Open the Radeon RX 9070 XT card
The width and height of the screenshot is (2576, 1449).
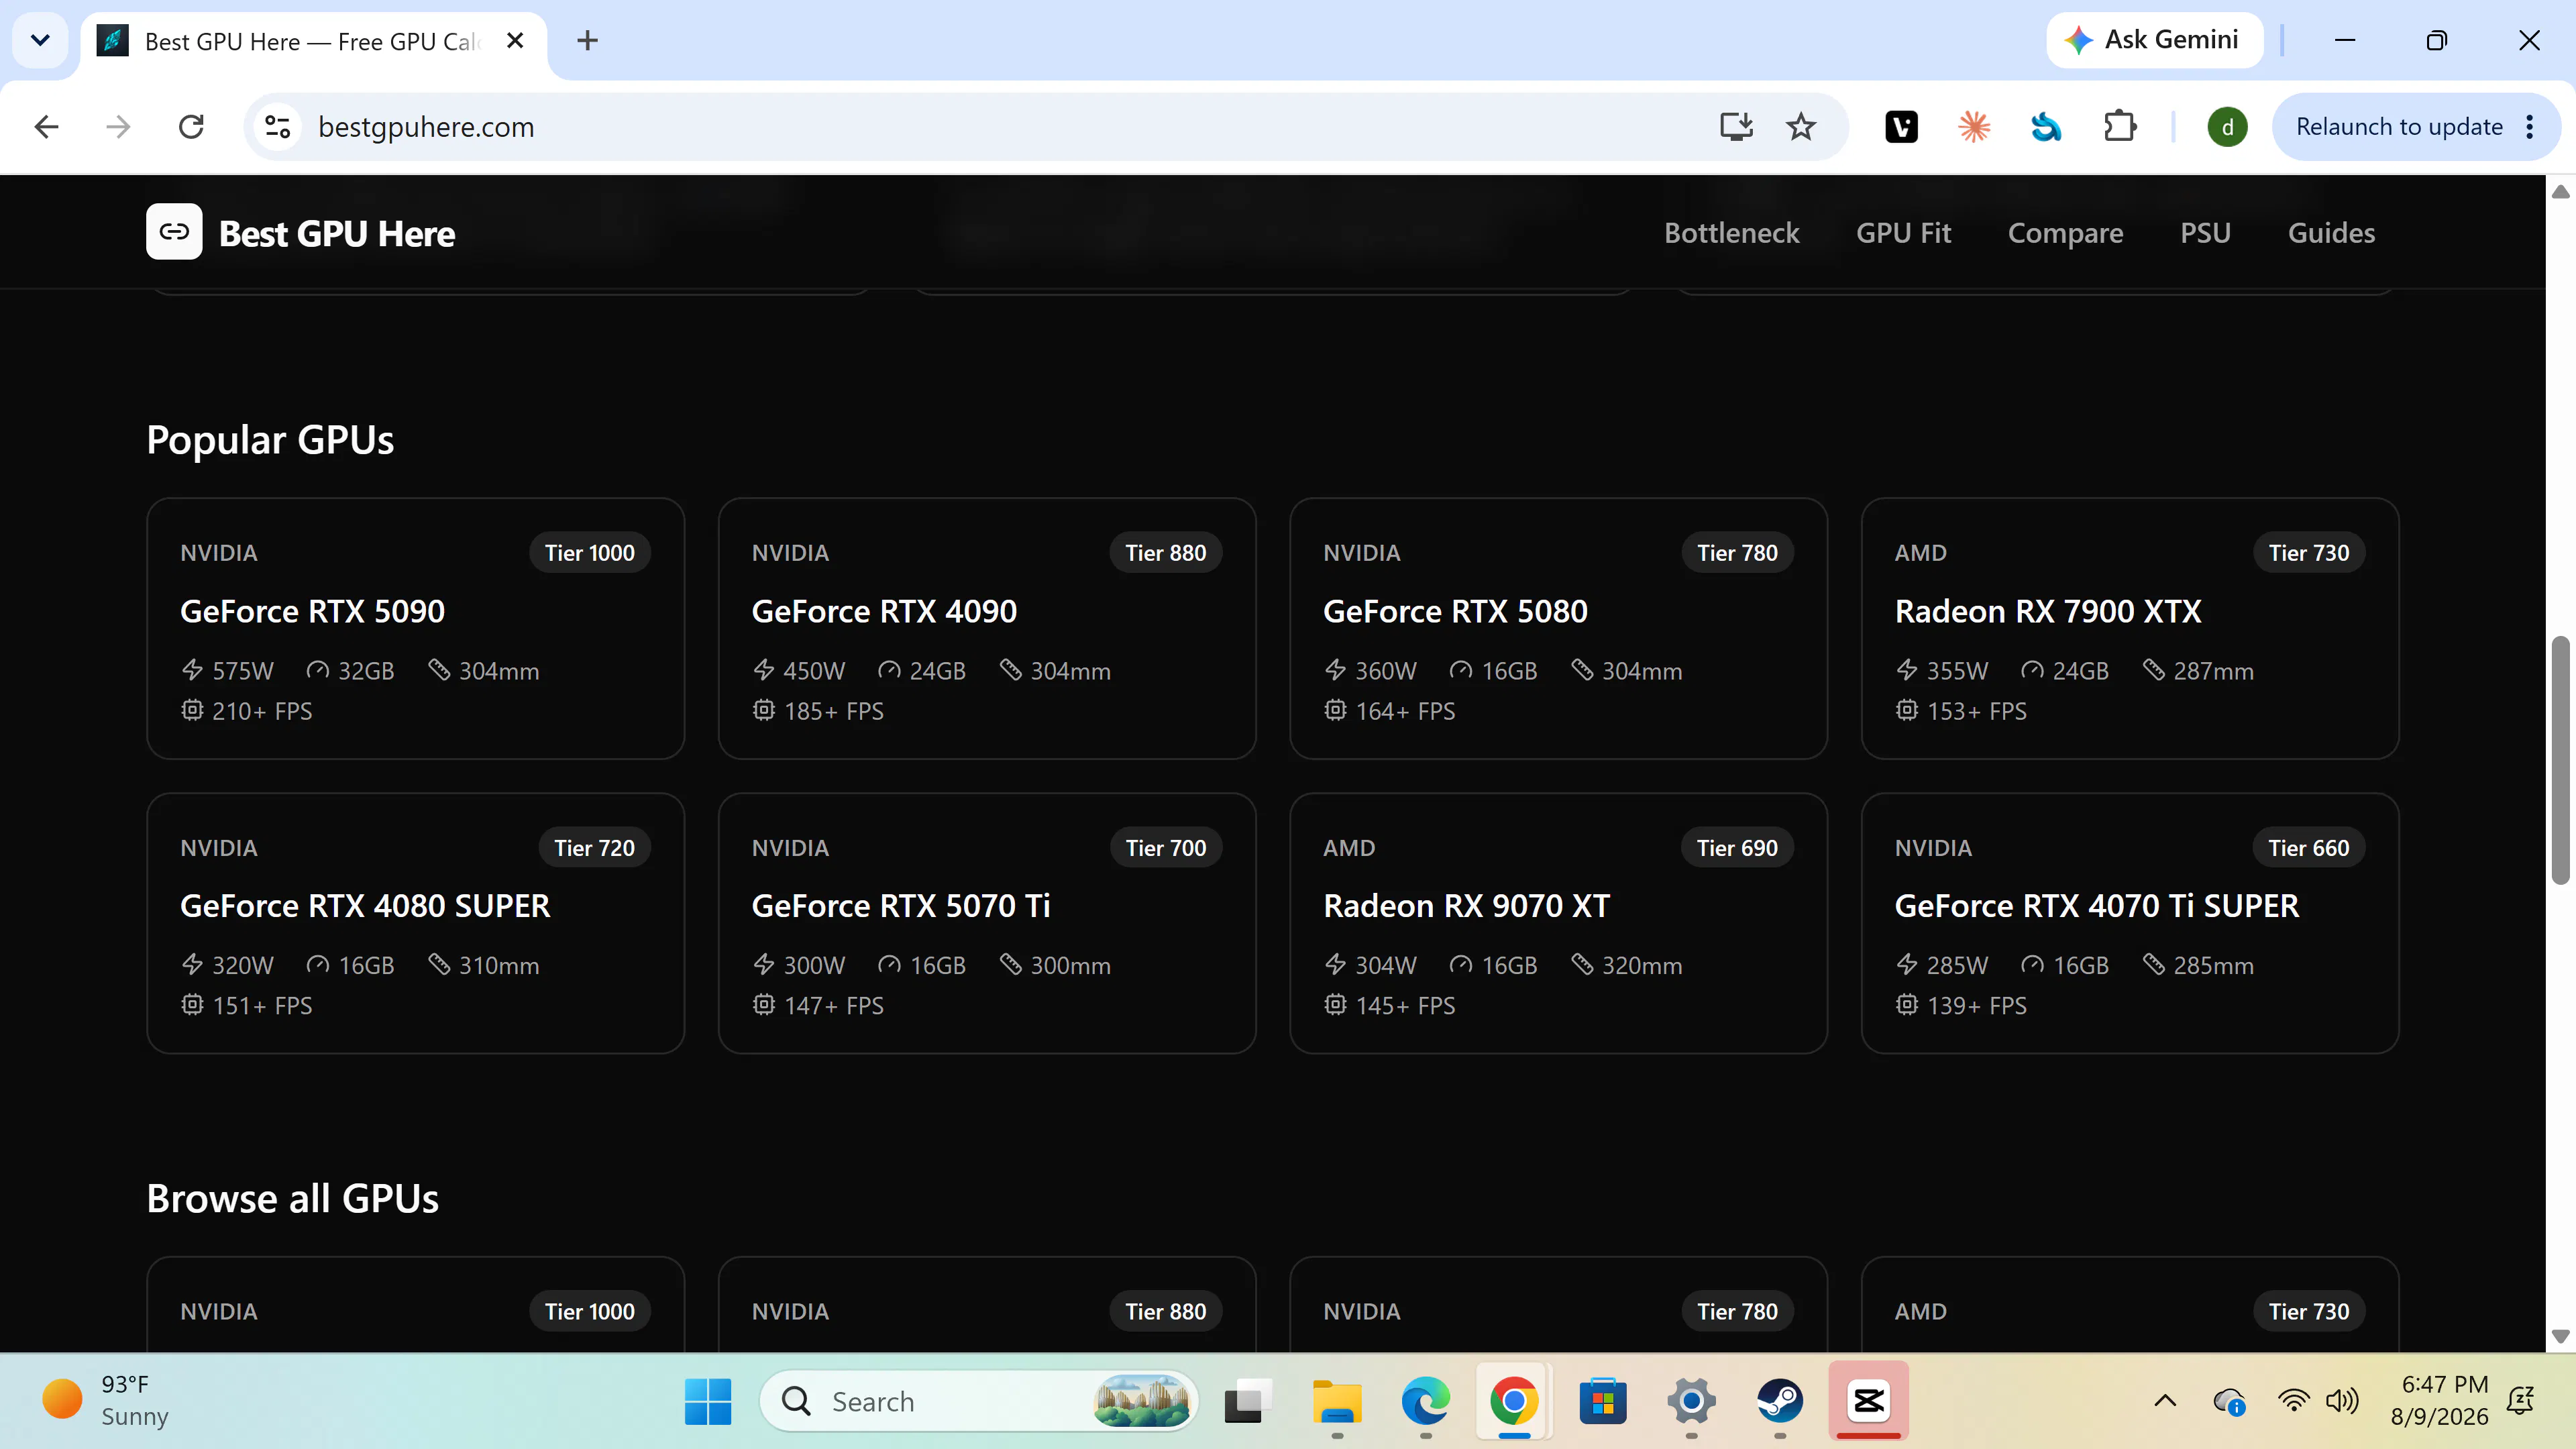click(1558, 923)
